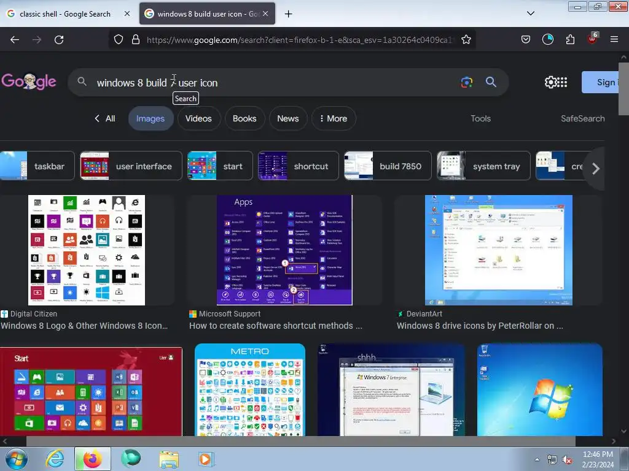The height and width of the screenshot is (471, 629).
Task: Select the shortcut suggestion chip
Action: (298, 166)
